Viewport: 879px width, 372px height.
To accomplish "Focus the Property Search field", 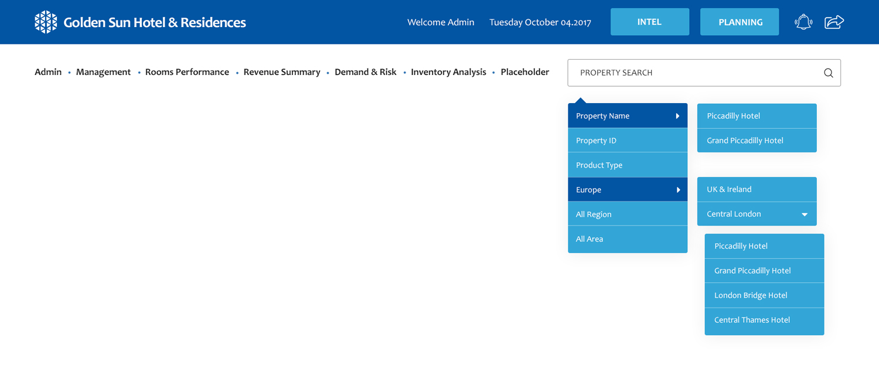I will (x=704, y=73).
